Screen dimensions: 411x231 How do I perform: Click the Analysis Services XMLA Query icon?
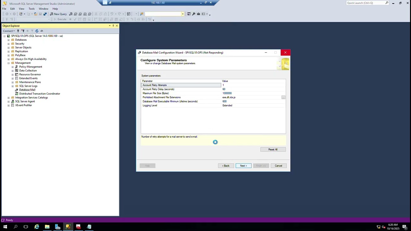click(85, 14)
